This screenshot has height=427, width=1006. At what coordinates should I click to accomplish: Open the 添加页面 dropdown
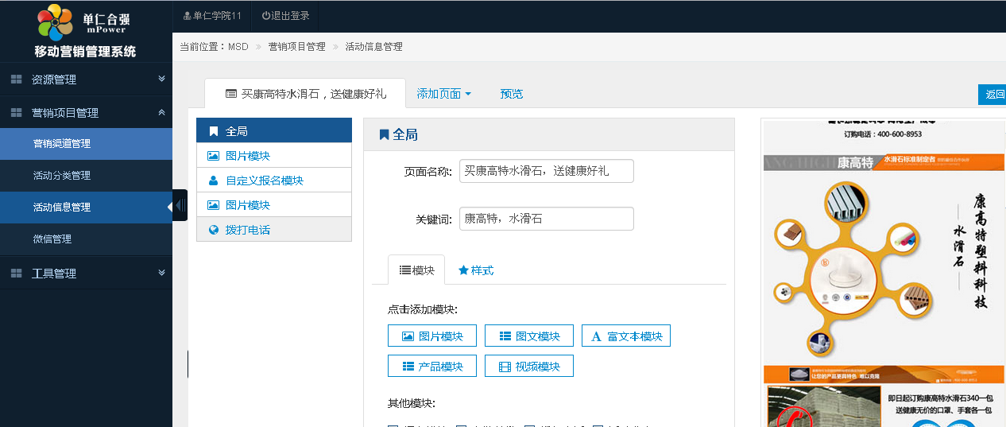coord(443,94)
